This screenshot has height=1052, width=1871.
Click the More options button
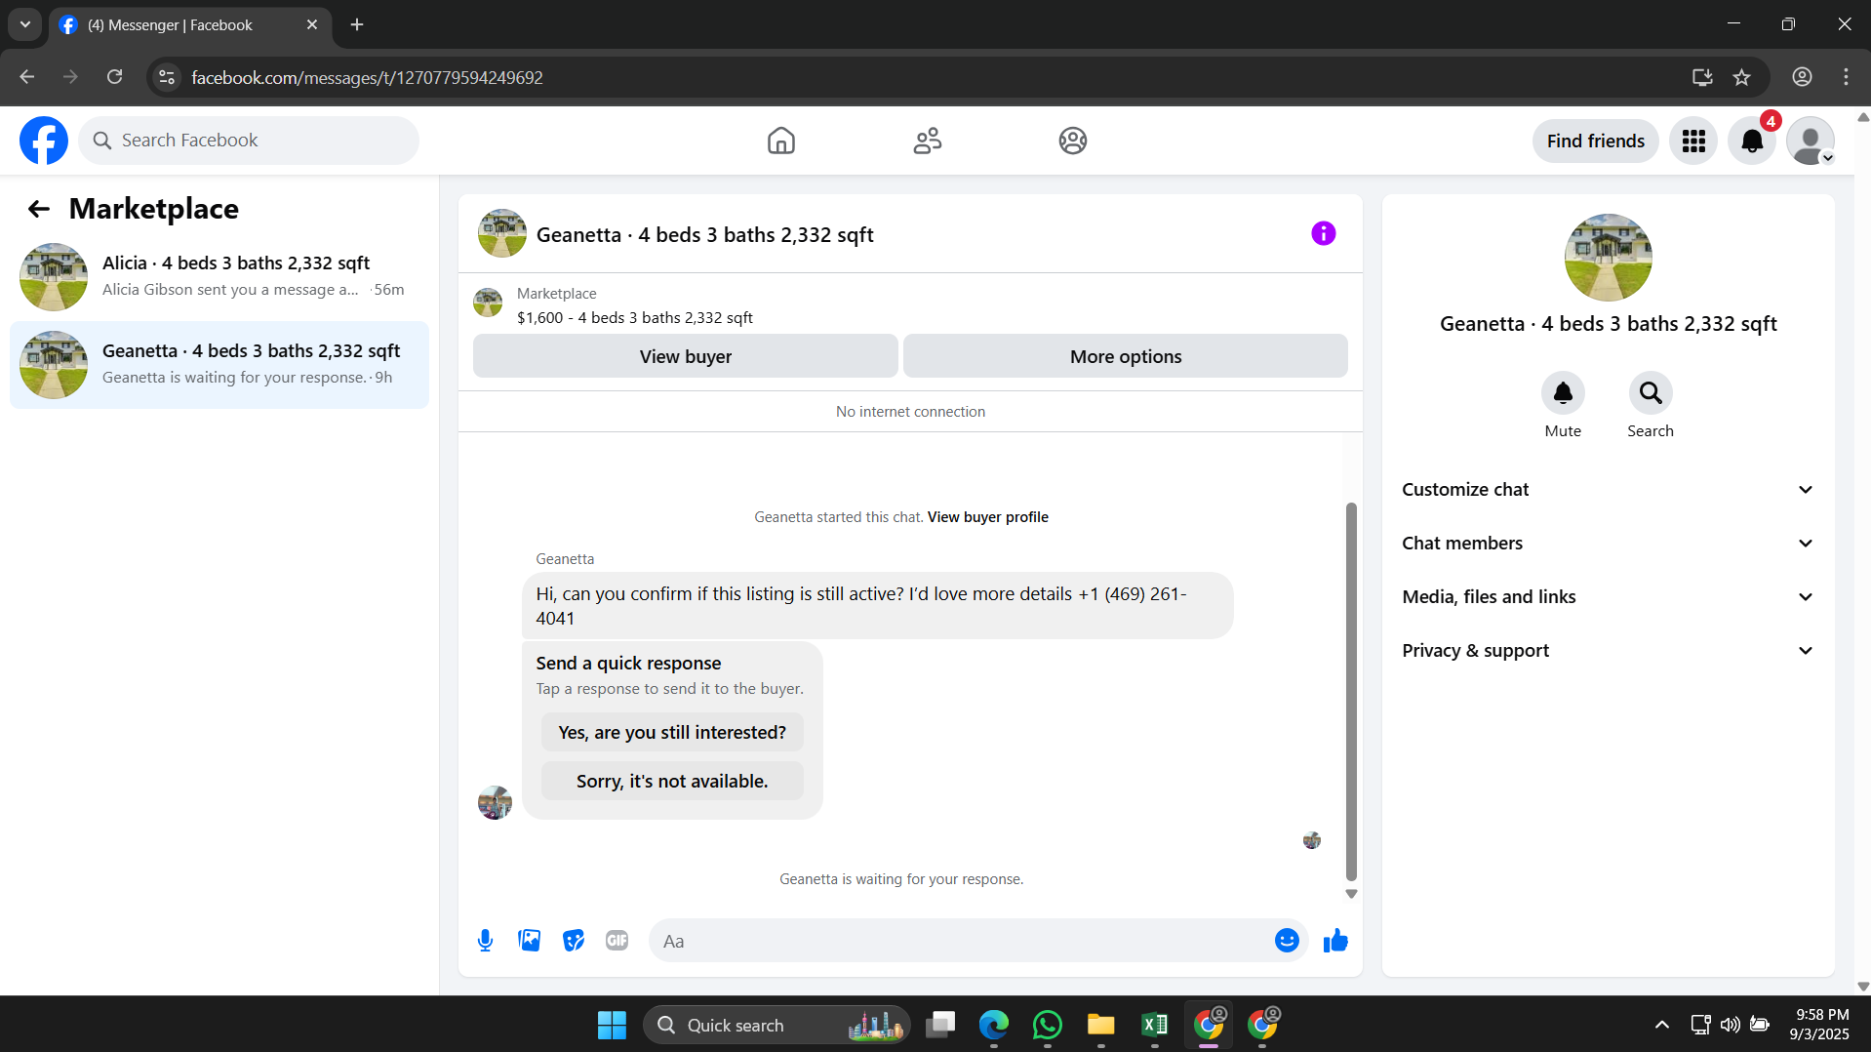(1126, 356)
